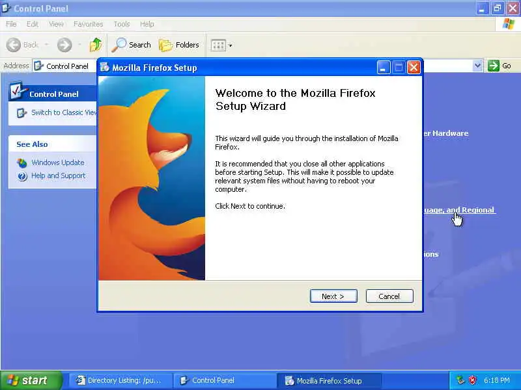Click the Windows flag logo in Control Panel
The width and height of the screenshot is (521, 390).
pos(508,24)
